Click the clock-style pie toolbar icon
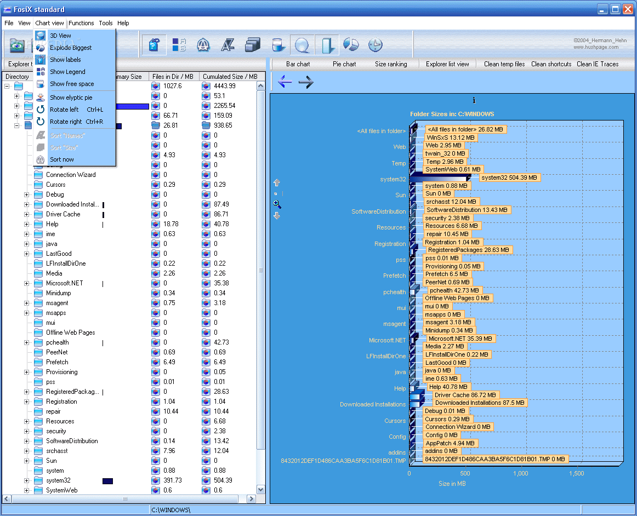The width and height of the screenshot is (637, 516). pyautogui.click(x=376, y=45)
